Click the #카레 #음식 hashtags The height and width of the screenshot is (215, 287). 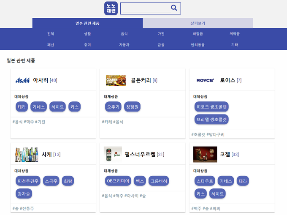[x=112, y=122]
